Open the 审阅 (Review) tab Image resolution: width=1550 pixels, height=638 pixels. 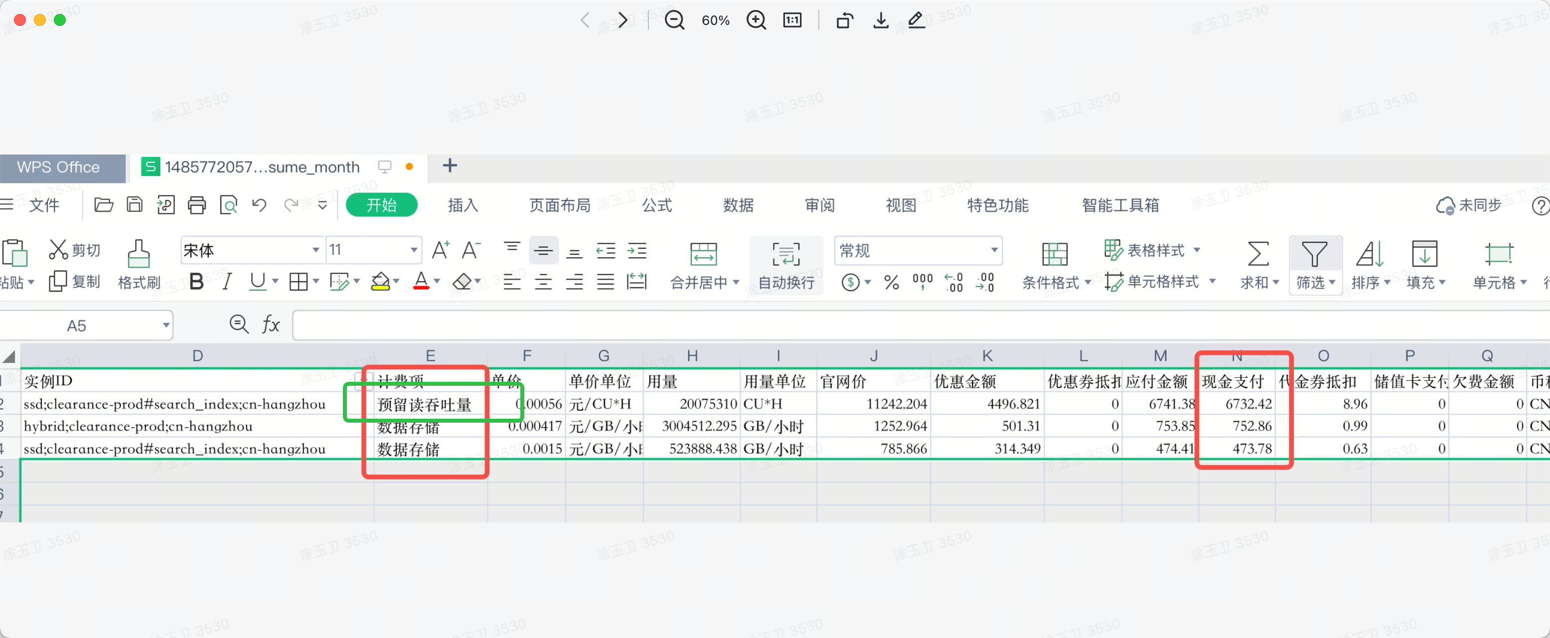pos(820,205)
